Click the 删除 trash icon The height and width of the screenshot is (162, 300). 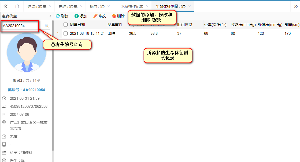tap(114, 16)
